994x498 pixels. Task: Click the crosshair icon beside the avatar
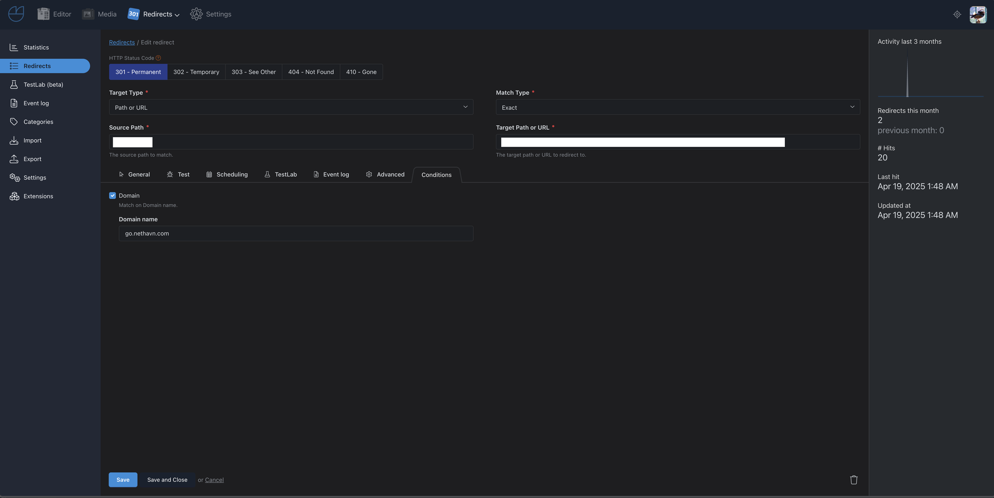pyautogui.click(x=957, y=14)
